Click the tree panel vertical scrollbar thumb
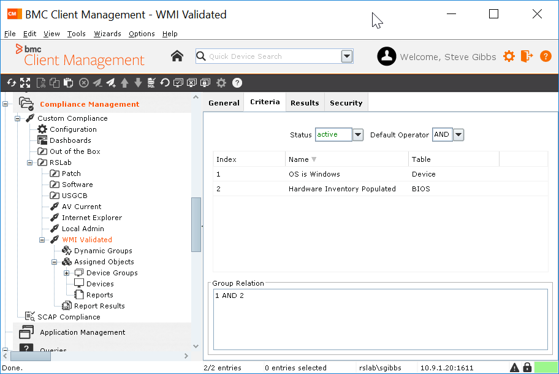 (196, 224)
